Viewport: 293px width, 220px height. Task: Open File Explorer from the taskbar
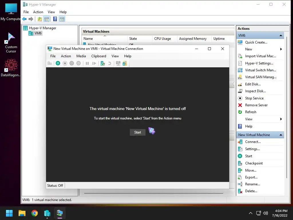click(22, 213)
